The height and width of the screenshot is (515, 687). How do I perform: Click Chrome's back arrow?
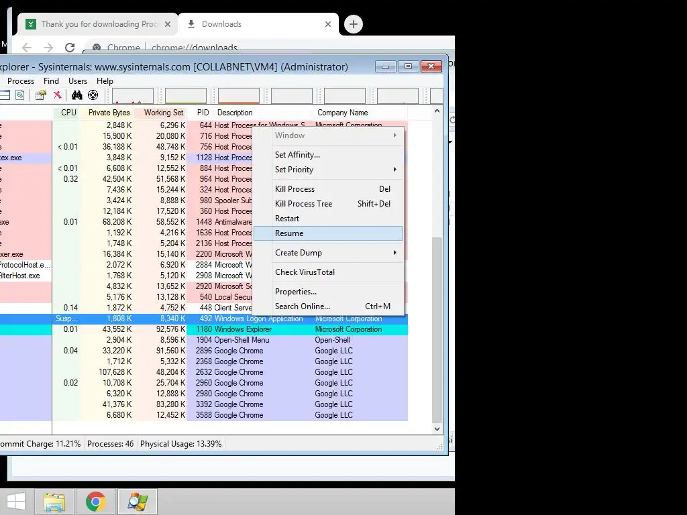coord(27,48)
